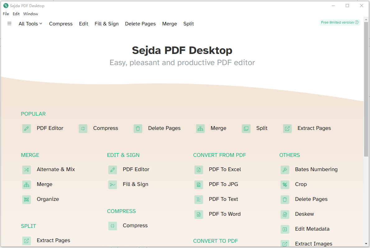Click the PDF Editor icon under Edit & Sign
Viewport: 370px width, 248px height.
point(112,170)
